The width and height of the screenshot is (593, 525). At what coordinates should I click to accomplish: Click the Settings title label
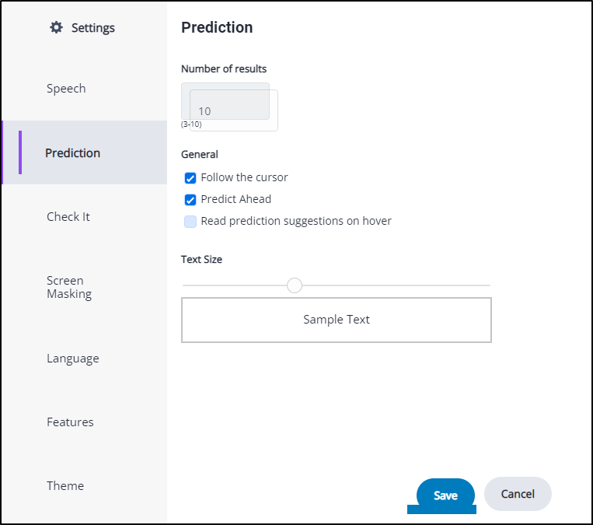92,28
